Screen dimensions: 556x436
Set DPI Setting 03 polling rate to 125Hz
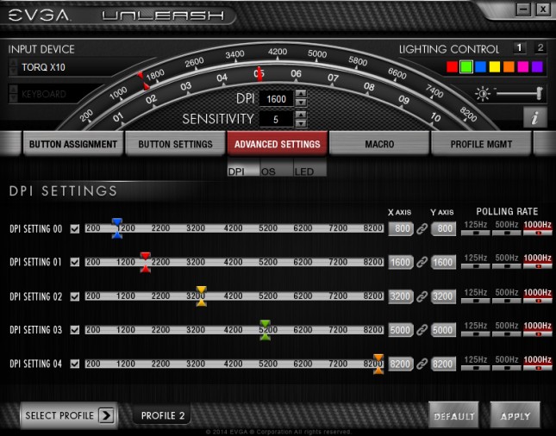click(476, 329)
